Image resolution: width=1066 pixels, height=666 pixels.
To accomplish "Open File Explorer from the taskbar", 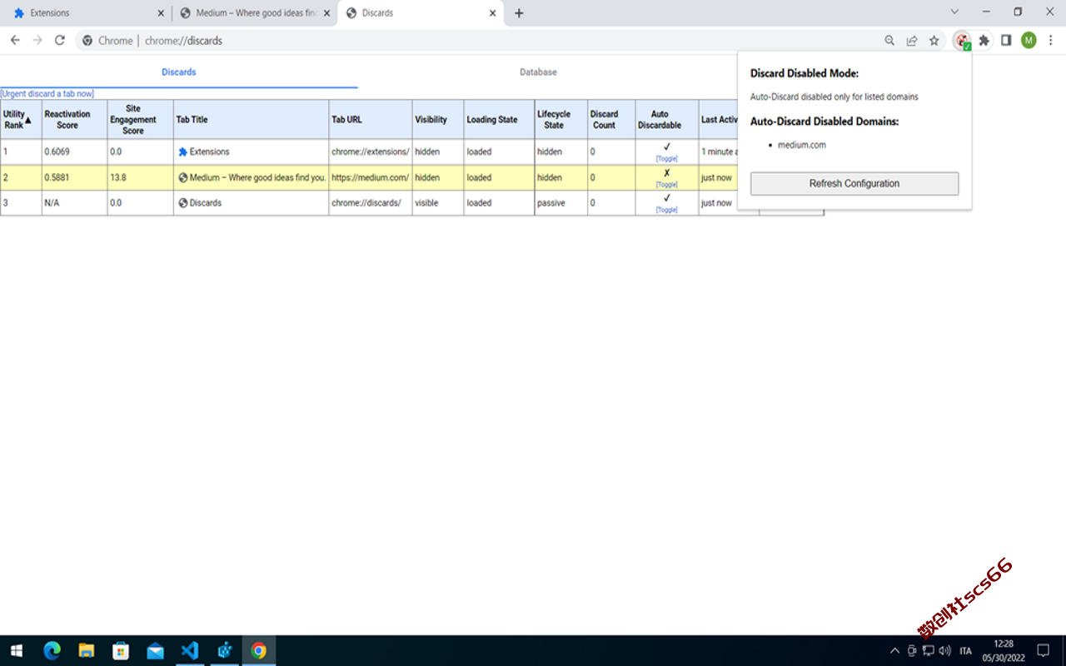I will coord(87,651).
